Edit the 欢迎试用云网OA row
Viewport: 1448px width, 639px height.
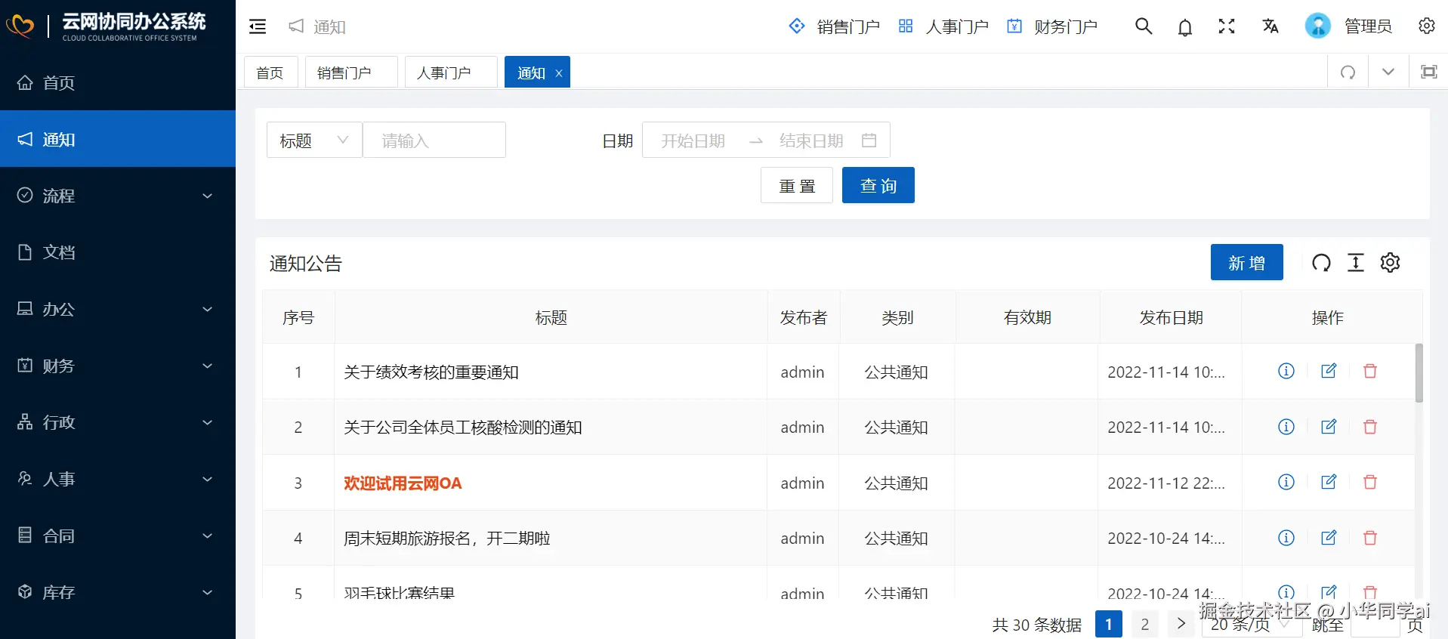coord(1329,482)
